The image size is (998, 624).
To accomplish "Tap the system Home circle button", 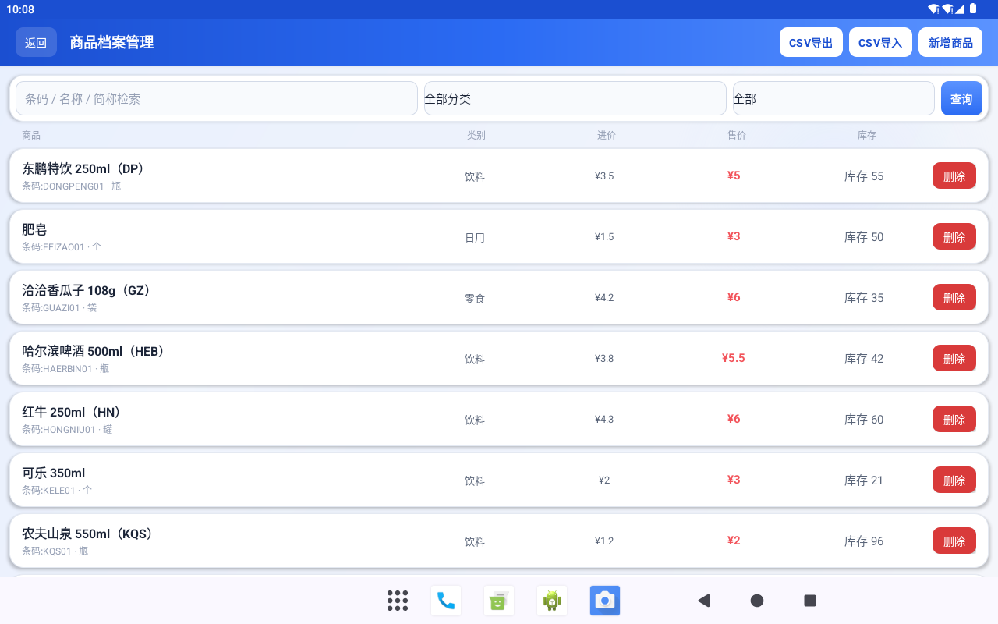I will click(757, 601).
